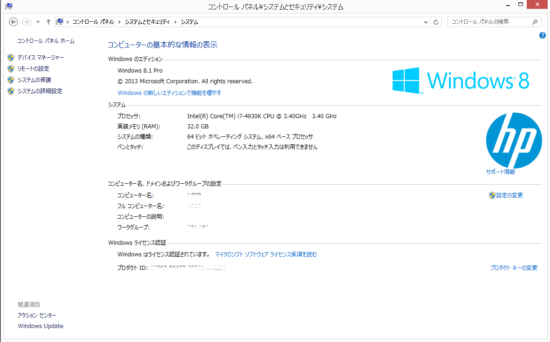Click the © 2013 Microsoft Corporation copyright text

(185, 81)
